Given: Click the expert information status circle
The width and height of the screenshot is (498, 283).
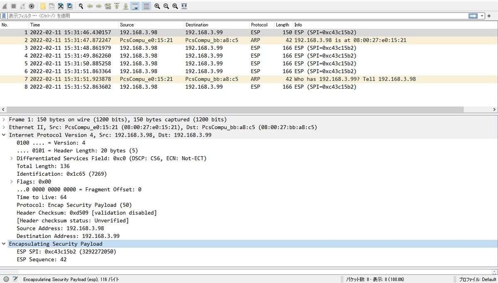Looking at the screenshot, I should click(6, 279).
